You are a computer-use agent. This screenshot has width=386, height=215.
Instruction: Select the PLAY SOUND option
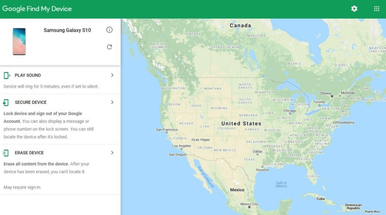pyautogui.click(x=28, y=75)
